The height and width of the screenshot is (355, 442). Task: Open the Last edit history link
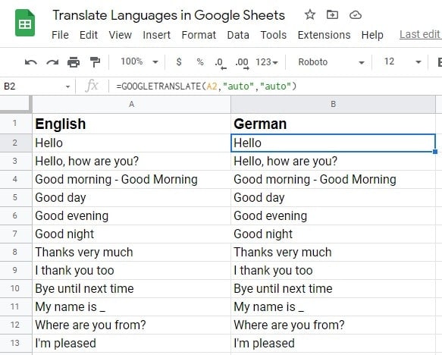421,34
